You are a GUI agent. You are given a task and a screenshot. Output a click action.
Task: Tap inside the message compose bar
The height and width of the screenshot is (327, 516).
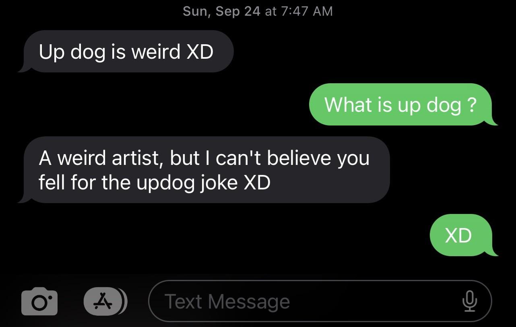282,301
